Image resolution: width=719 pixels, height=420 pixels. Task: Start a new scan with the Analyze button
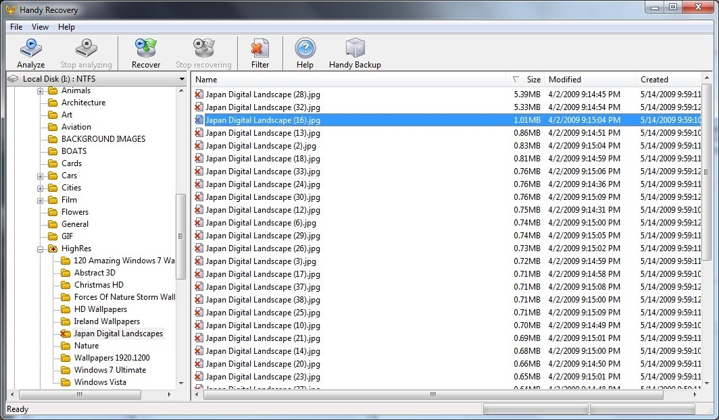pos(30,53)
